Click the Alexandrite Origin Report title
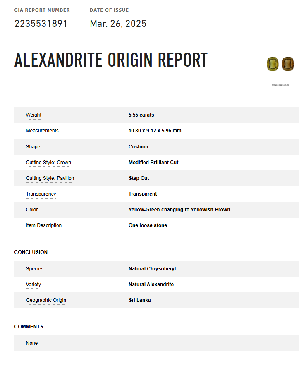This screenshot has width=299, height=366. pos(111,60)
